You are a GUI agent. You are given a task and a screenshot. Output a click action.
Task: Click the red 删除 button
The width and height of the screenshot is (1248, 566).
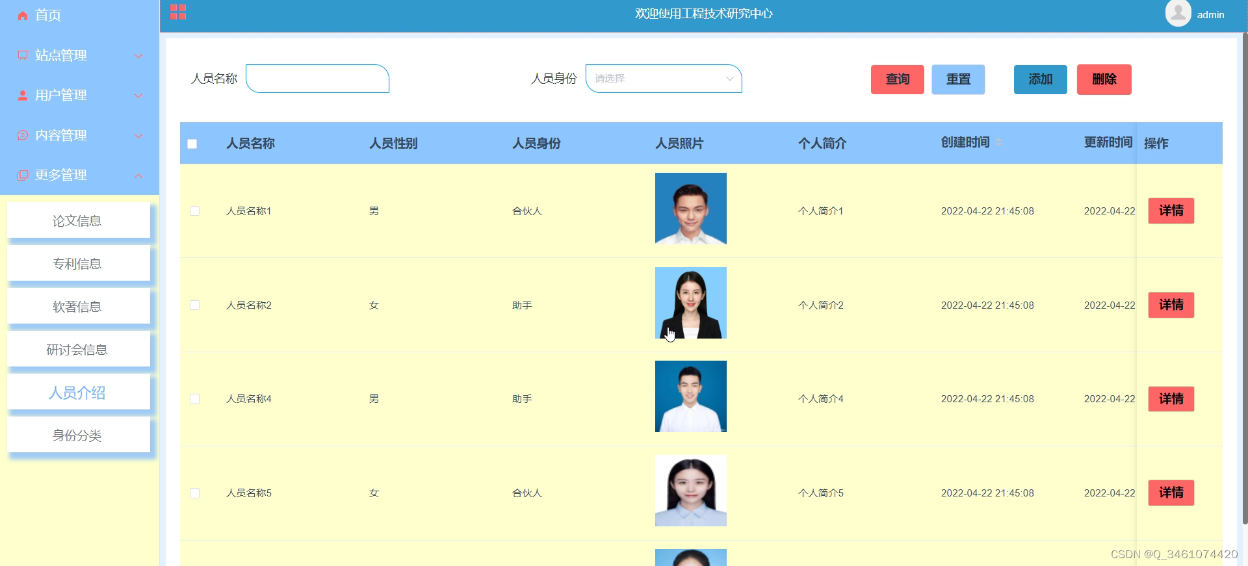tap(1104, 79)
